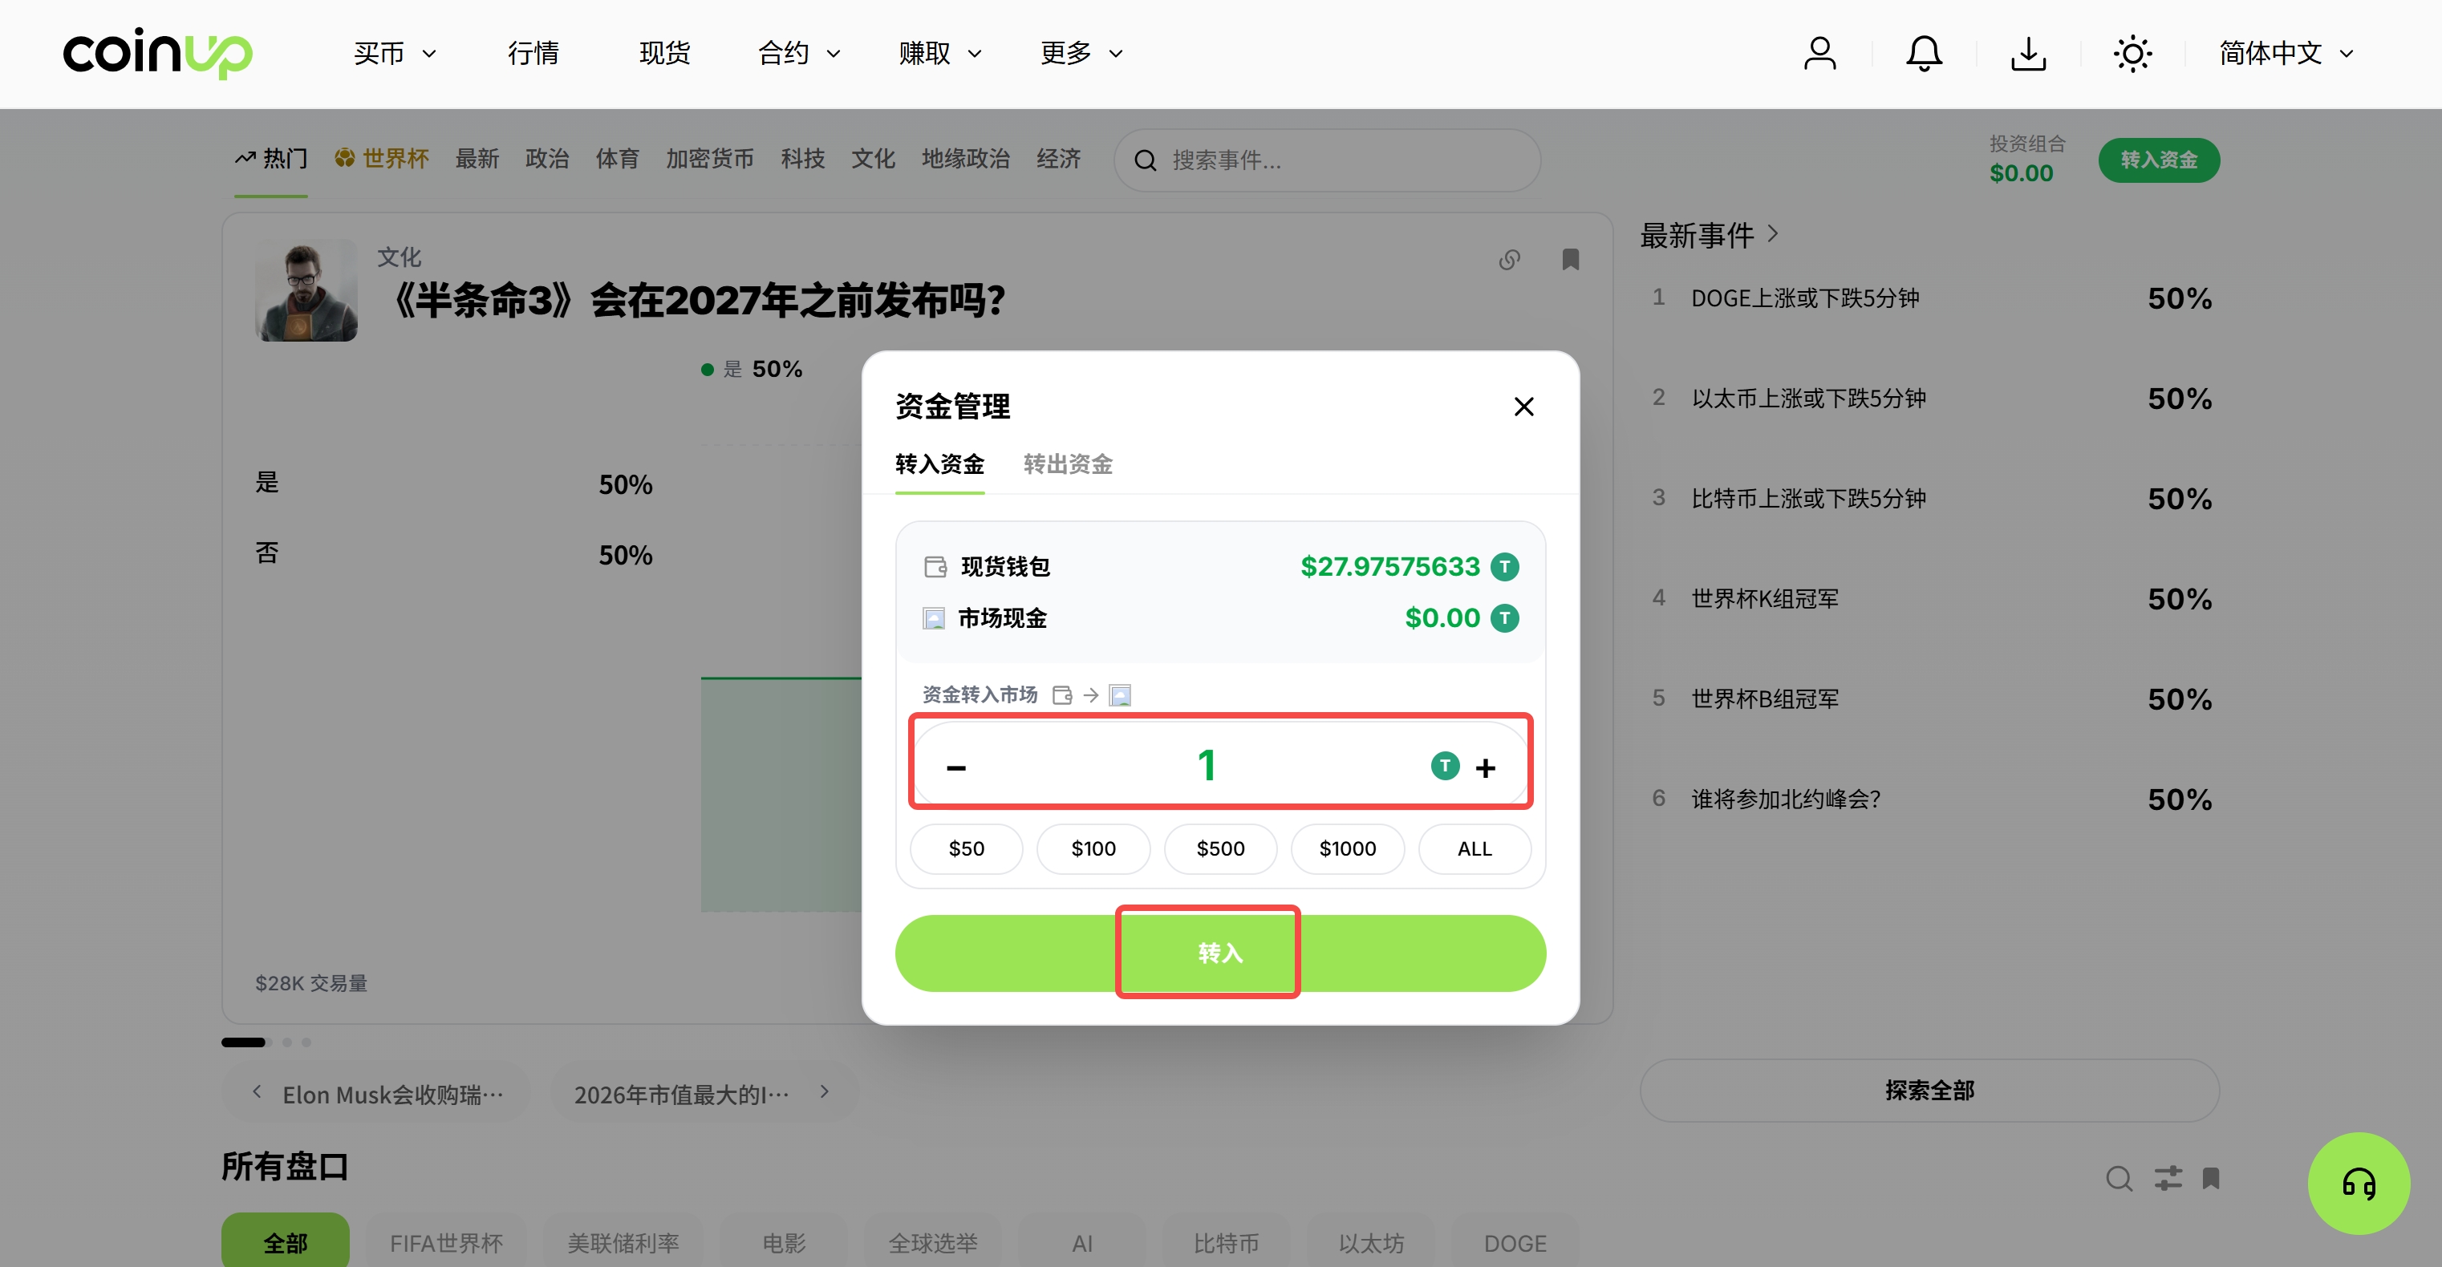
Task: Open the filter sliders icon
Action: pyautogui.click(x=2167, y=1178)
